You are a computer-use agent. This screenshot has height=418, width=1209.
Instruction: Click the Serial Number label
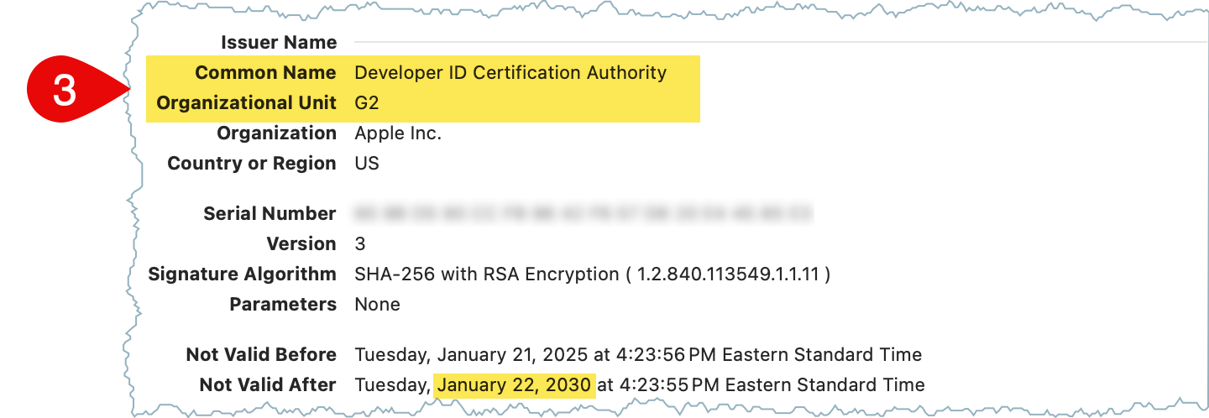pyautogui.click(x=270, y=213)
